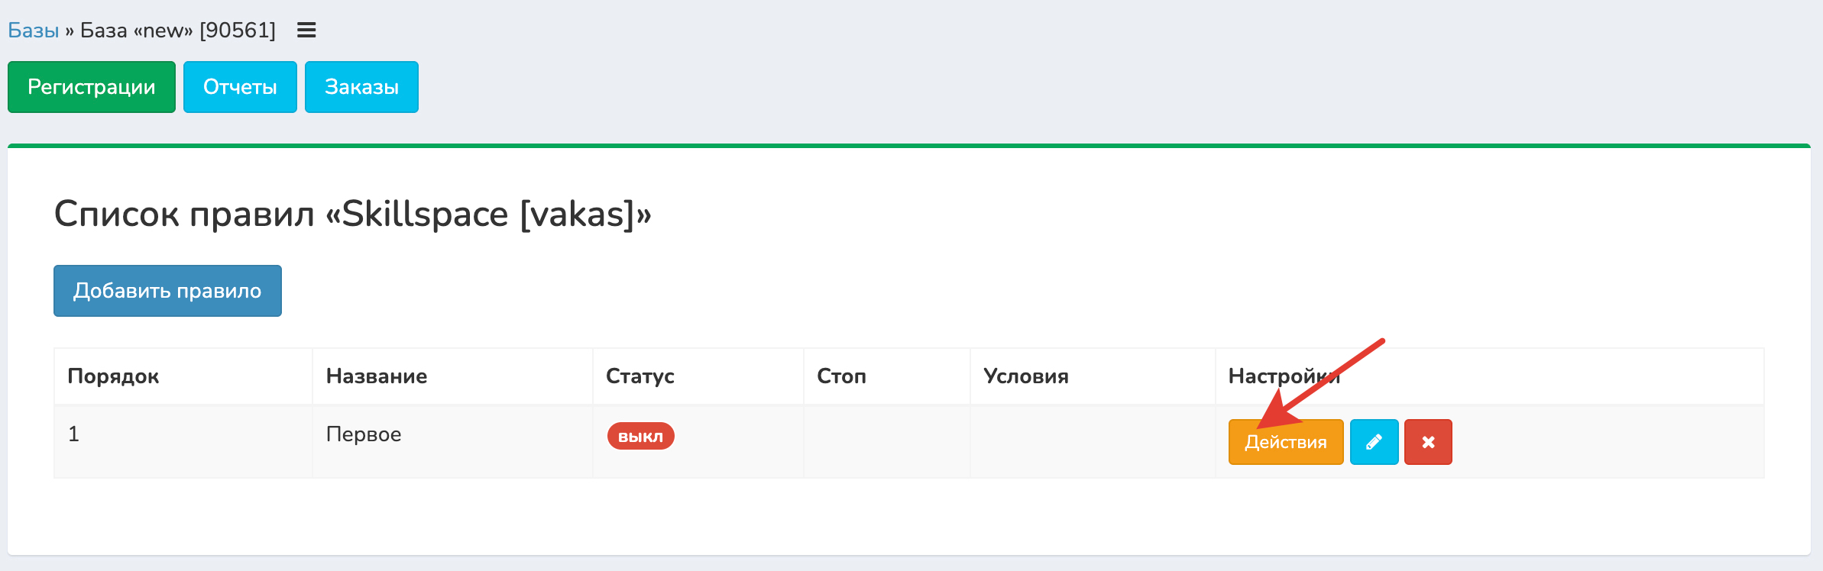Viewport: 1823px width, 571px height.
Task: Open the Действия button for the first rule
Action: 1285,443
